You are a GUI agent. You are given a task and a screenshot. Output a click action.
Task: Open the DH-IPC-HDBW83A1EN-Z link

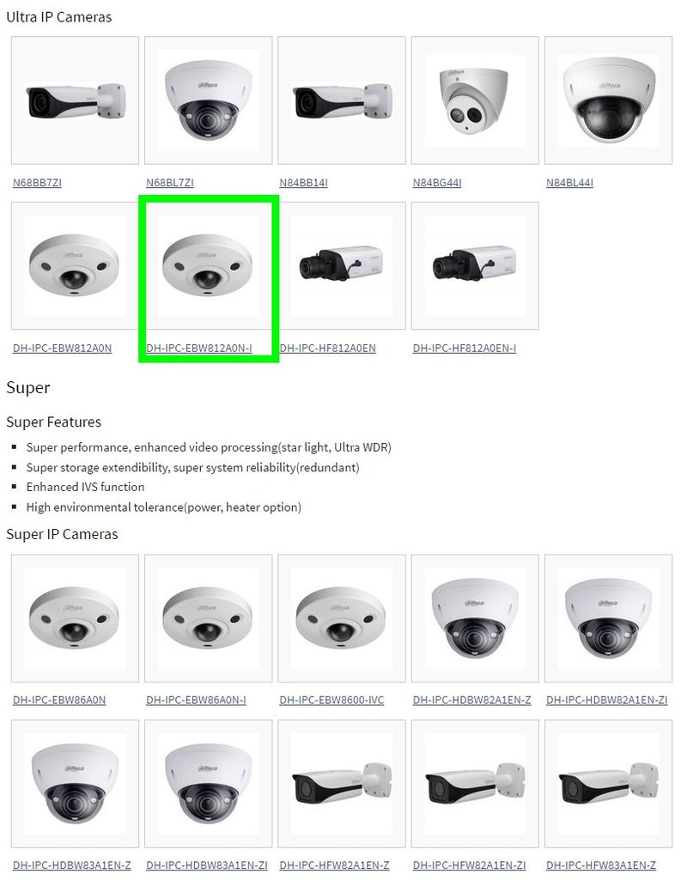click(72, 865)
